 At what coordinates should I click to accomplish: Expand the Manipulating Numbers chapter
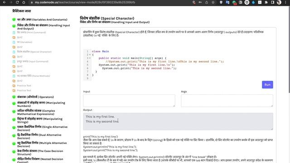pos(41,104)
